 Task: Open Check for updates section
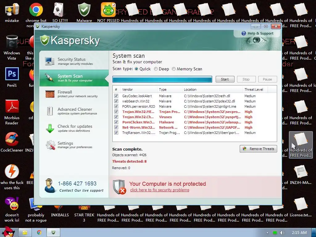coord(74,128)
